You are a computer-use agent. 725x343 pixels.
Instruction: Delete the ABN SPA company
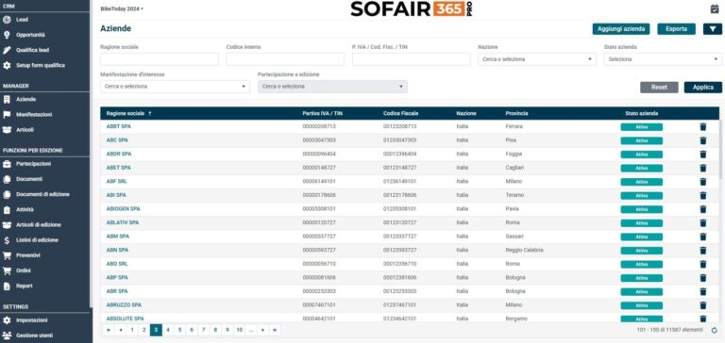point(702,251)
